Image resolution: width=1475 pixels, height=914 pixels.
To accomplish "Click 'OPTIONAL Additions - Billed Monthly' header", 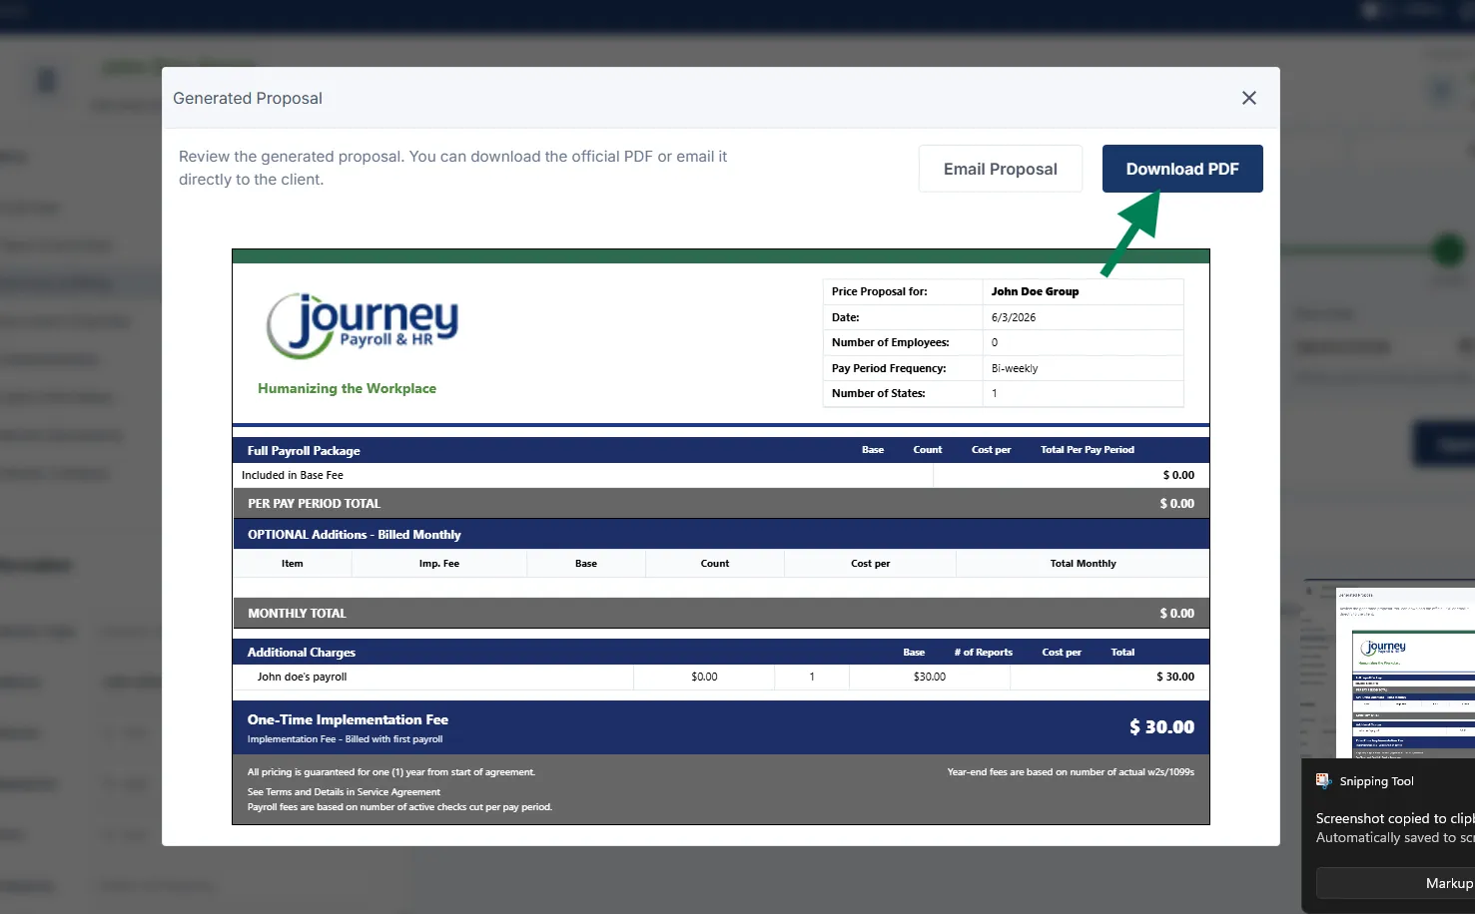I will [x=355, y=534].
